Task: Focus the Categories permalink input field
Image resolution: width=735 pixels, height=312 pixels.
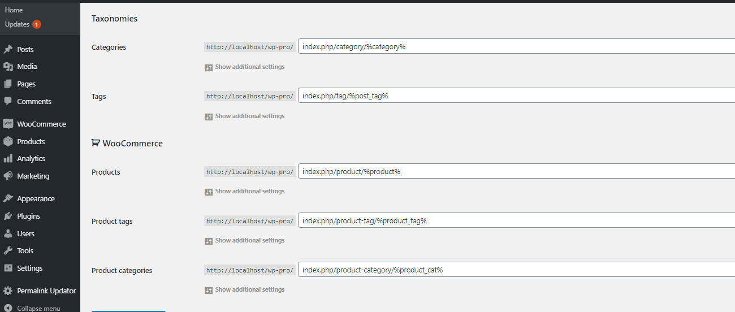Action: click(517, 46)
